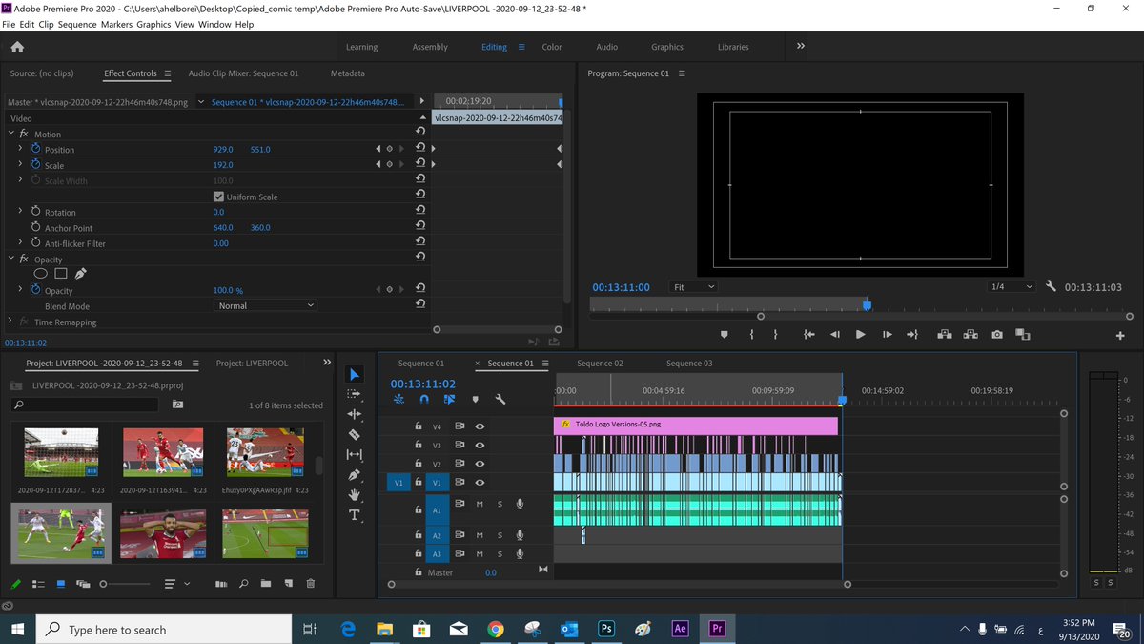The height and width of the screenshot is (644, 1144).
Task: Click the Home icon in workspace bar
Action: click(x=17, y=47)
